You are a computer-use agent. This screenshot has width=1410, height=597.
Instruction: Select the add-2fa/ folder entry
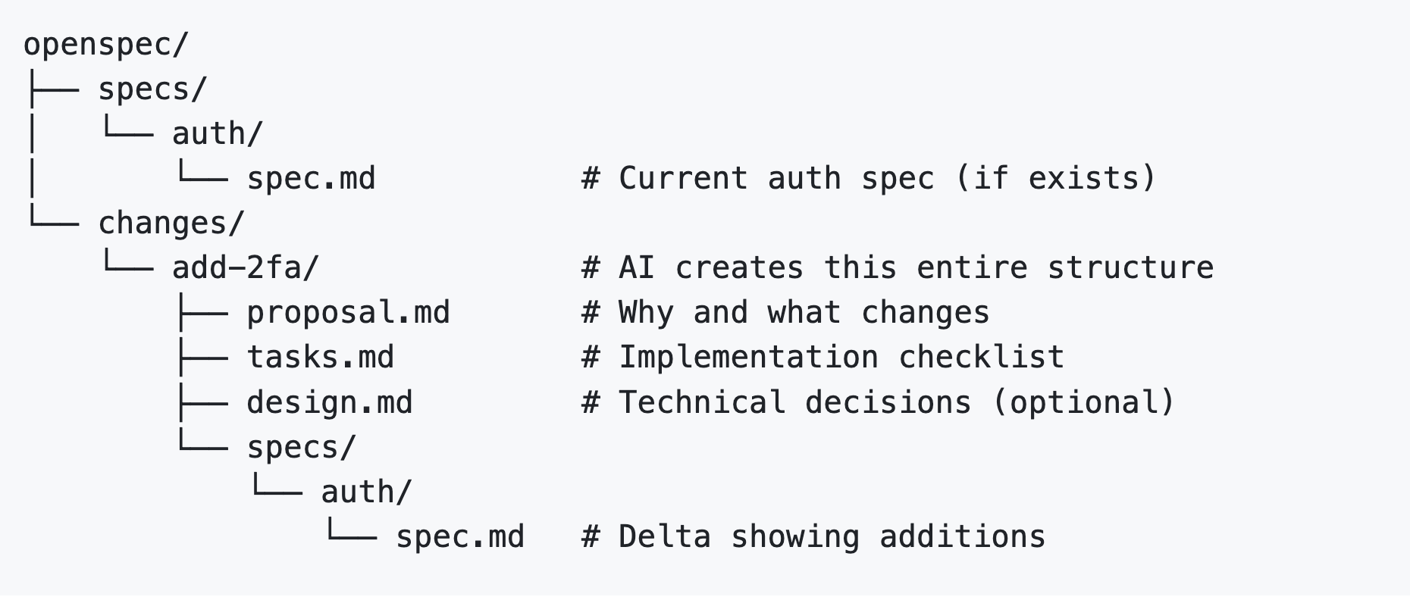tap(246, 268)
